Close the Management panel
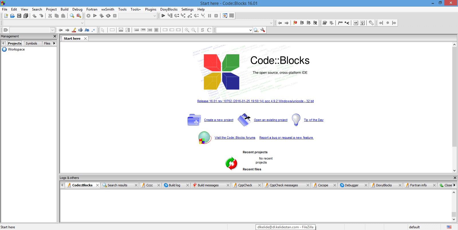458x230 pixels. click(55, 36)
